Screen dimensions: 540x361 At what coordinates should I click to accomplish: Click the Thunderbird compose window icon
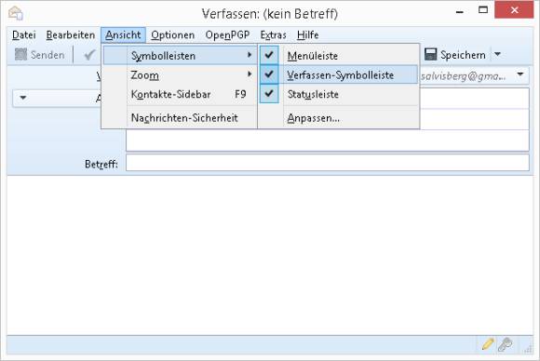click(16, 13)
